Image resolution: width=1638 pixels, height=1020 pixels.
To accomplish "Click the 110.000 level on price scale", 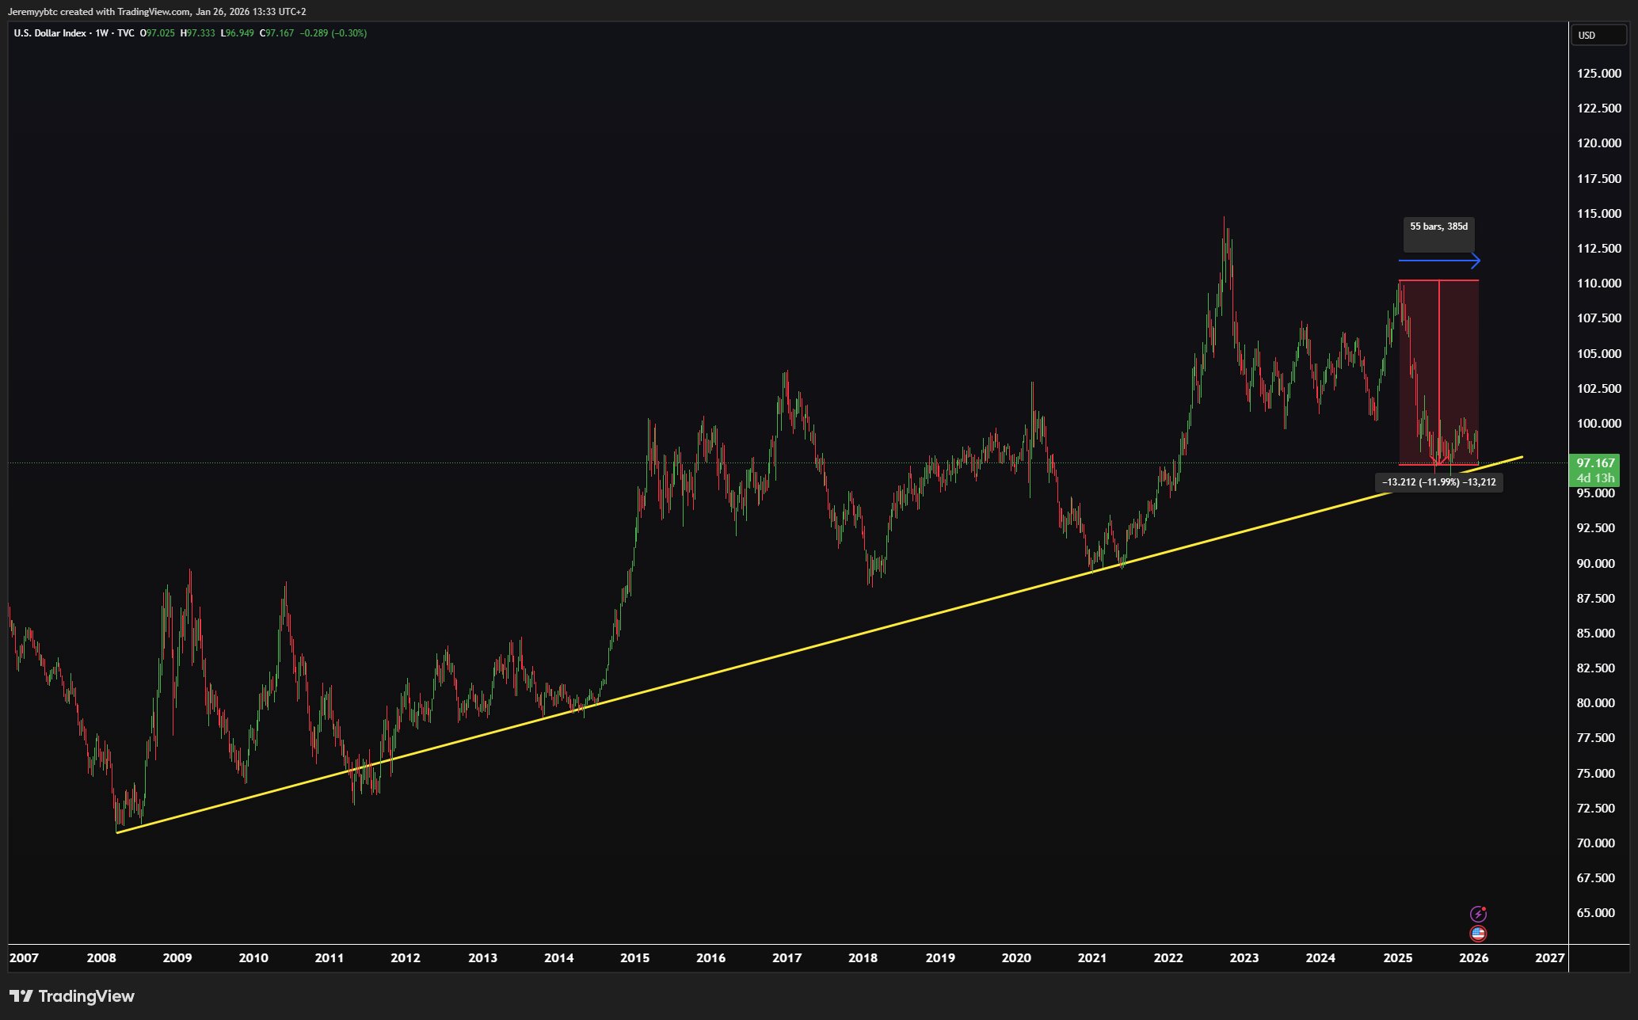I will point(1598,284).
